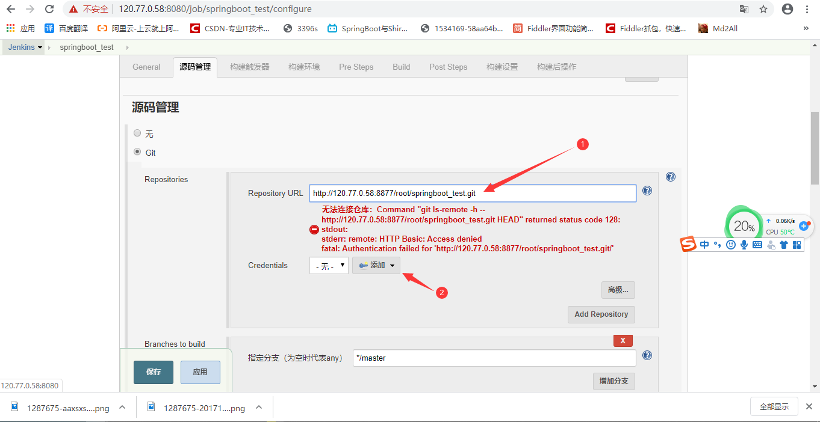This screenshot has height=422, width=820.
Task: Switch to the Post Steps tab
Action: pyautogui.click(x=448, y=67)
